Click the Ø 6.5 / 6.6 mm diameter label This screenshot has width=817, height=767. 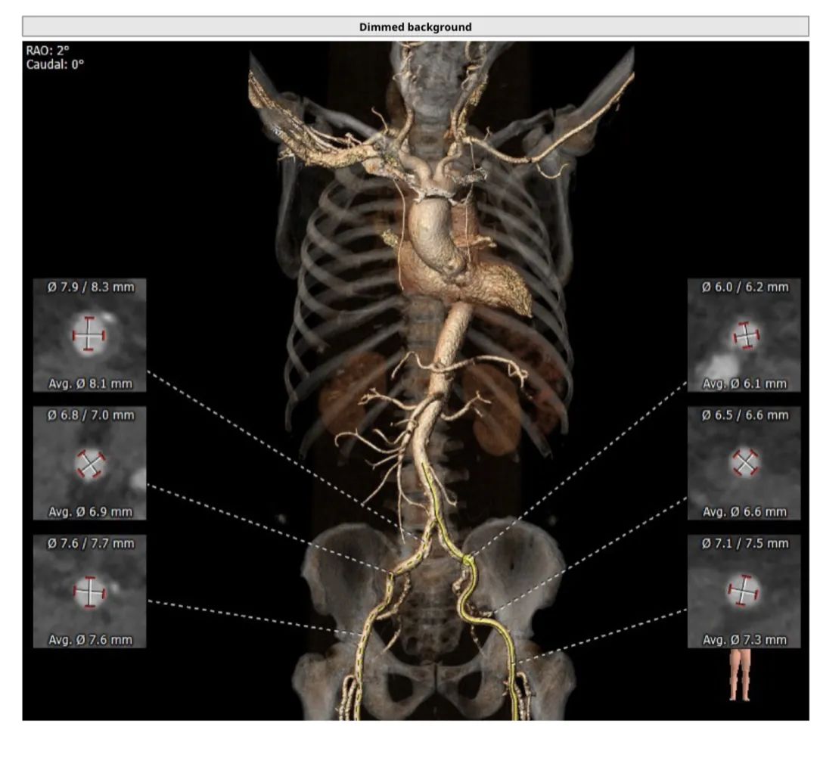click(744, 415)
